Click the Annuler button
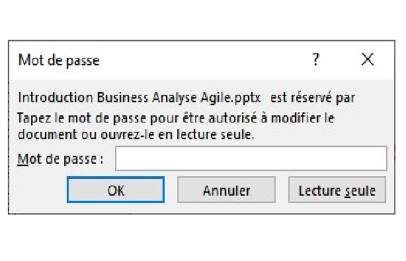This screenshot has height=261, width=406. coord(226,190)
